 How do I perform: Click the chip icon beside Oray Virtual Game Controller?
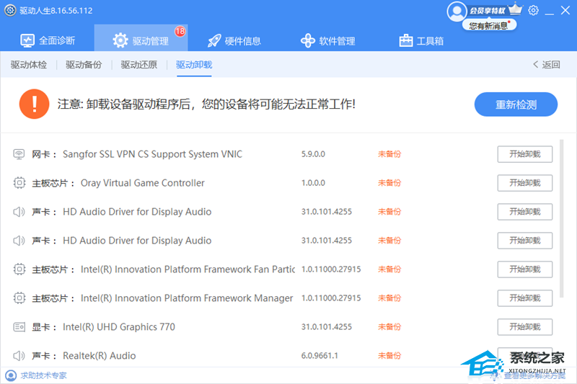pos(19,182)
